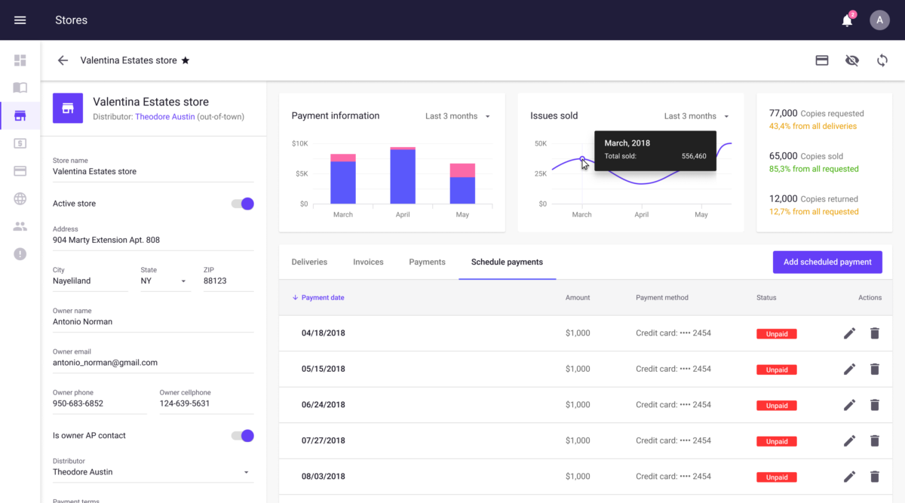
Task: Toggle the Active store switch
Action: (x=242, y=204)
